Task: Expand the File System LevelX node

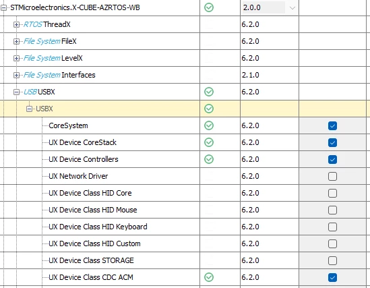Action: coord(16,58)
